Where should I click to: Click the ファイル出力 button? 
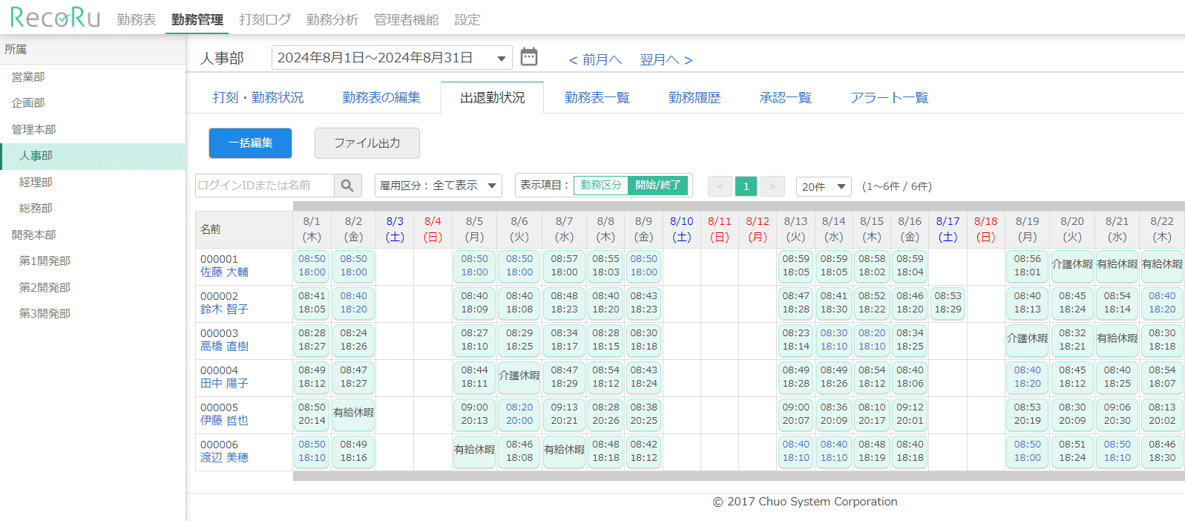[x=367, y=143]
